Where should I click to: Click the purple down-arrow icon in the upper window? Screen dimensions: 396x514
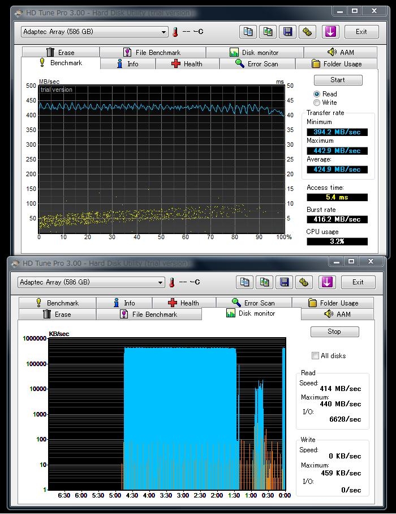pos(330,32)
